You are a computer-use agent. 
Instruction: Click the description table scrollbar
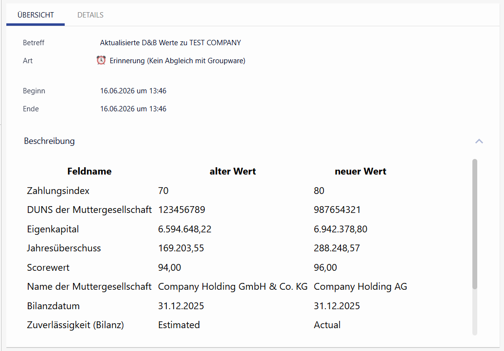pyautogui.click(x=475, y=224)
